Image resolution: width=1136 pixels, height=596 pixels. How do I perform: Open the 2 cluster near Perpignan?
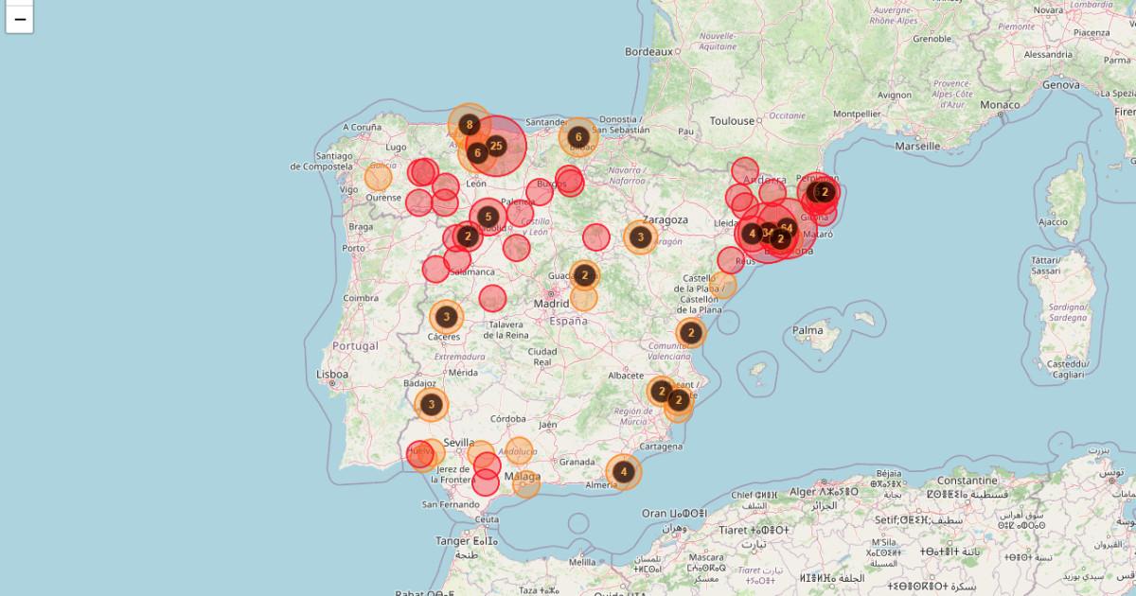pos(825,192)
